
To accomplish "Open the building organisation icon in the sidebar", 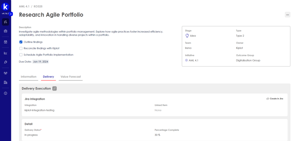I will pyautogui.click(x=6, y=82).
